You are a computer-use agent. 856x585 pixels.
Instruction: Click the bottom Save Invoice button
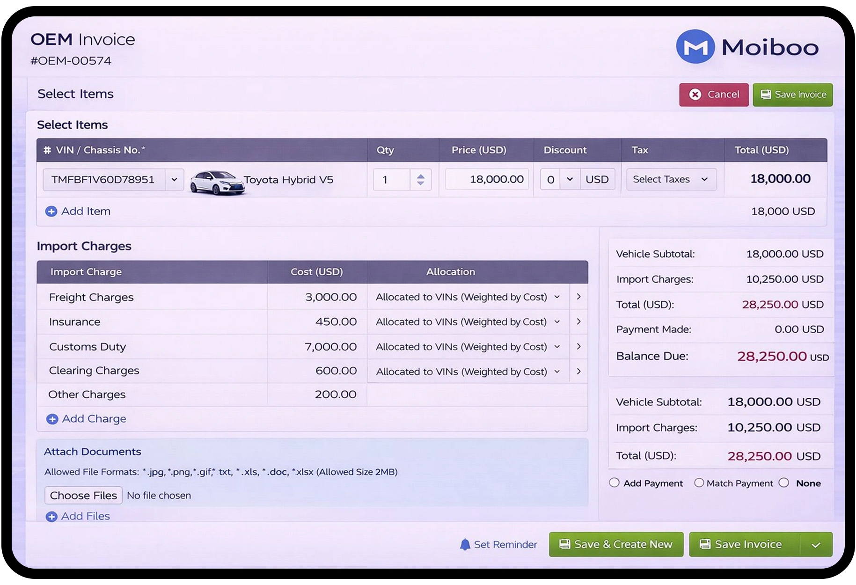pos(744,544)
